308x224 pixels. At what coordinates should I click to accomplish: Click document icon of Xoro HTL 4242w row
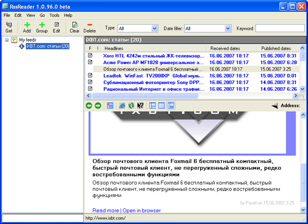pyautogui.click(x=90, y=55)
